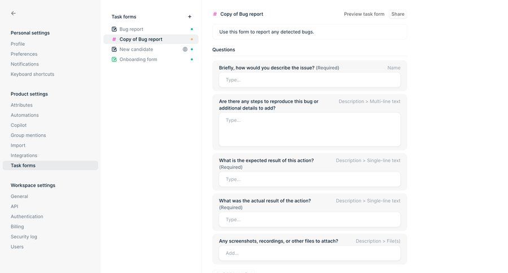Click Description > File(s) mapping
The width and height of the screenshot is (508, 273).
pyautogui.click(x=378, y=241)
